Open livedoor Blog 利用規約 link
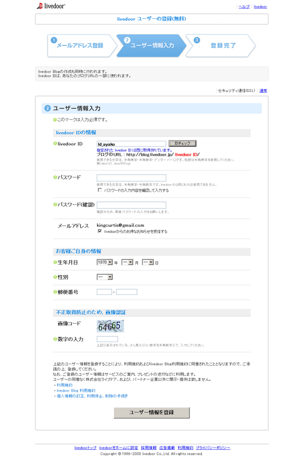Screen dimensions: 304x459 click(x=76, y=390)
